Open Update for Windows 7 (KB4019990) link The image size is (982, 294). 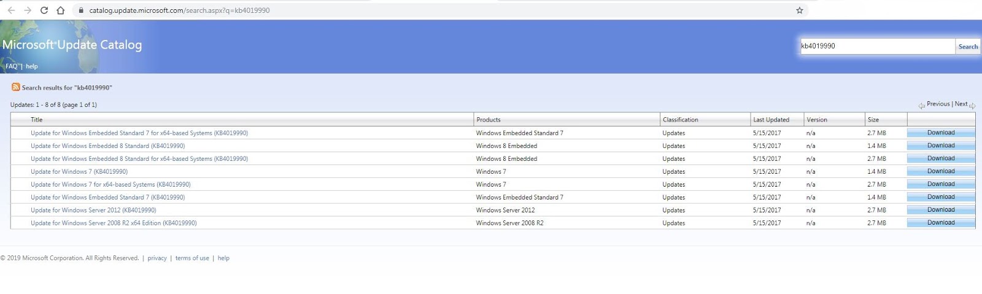pos(79,172)
